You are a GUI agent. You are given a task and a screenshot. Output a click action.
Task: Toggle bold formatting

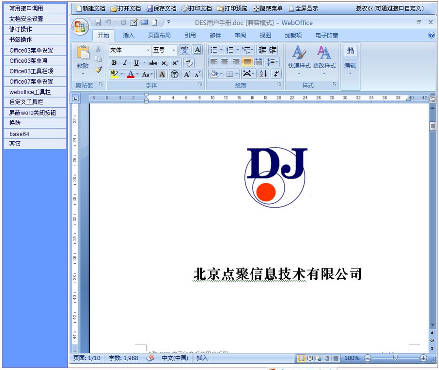point(114,63)
